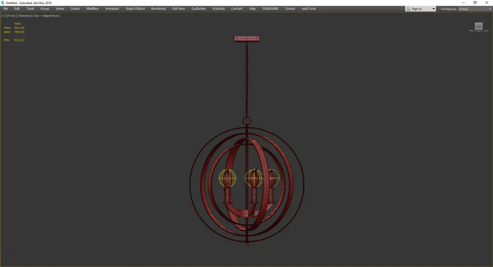This screenshot has width=493, height=267.
Task: Open the [Front] viewport view menu
Action: tap(12, 16)
